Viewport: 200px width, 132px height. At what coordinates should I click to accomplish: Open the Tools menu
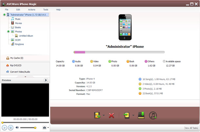coord(45,10)
